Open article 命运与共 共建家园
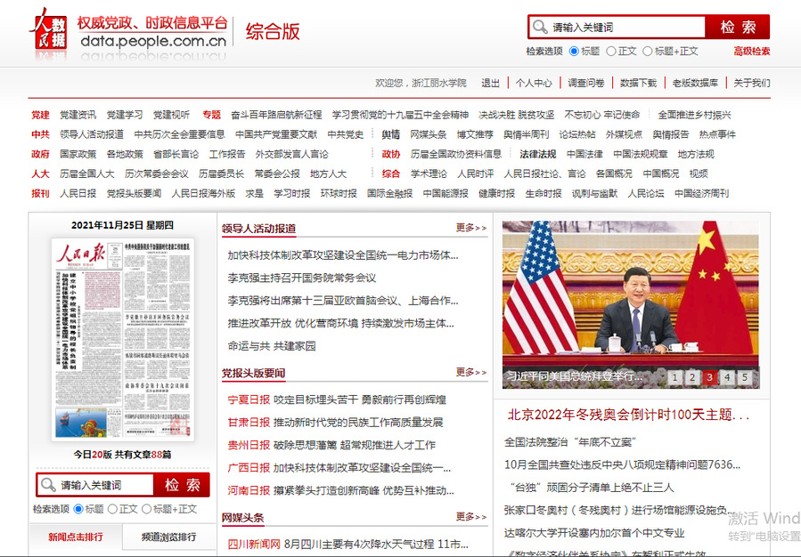Viewport: 801px width, 557px height. coord(272,346)
